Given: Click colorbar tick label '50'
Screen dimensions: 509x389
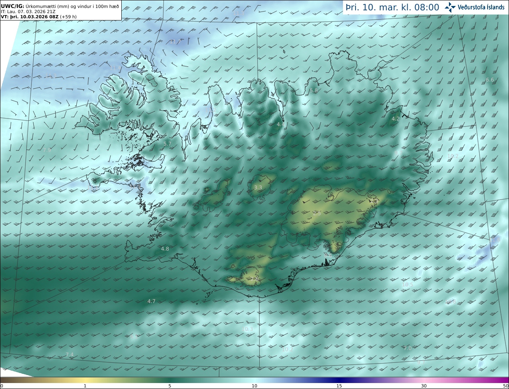Looking at the screenshot, I should point(505,386).
